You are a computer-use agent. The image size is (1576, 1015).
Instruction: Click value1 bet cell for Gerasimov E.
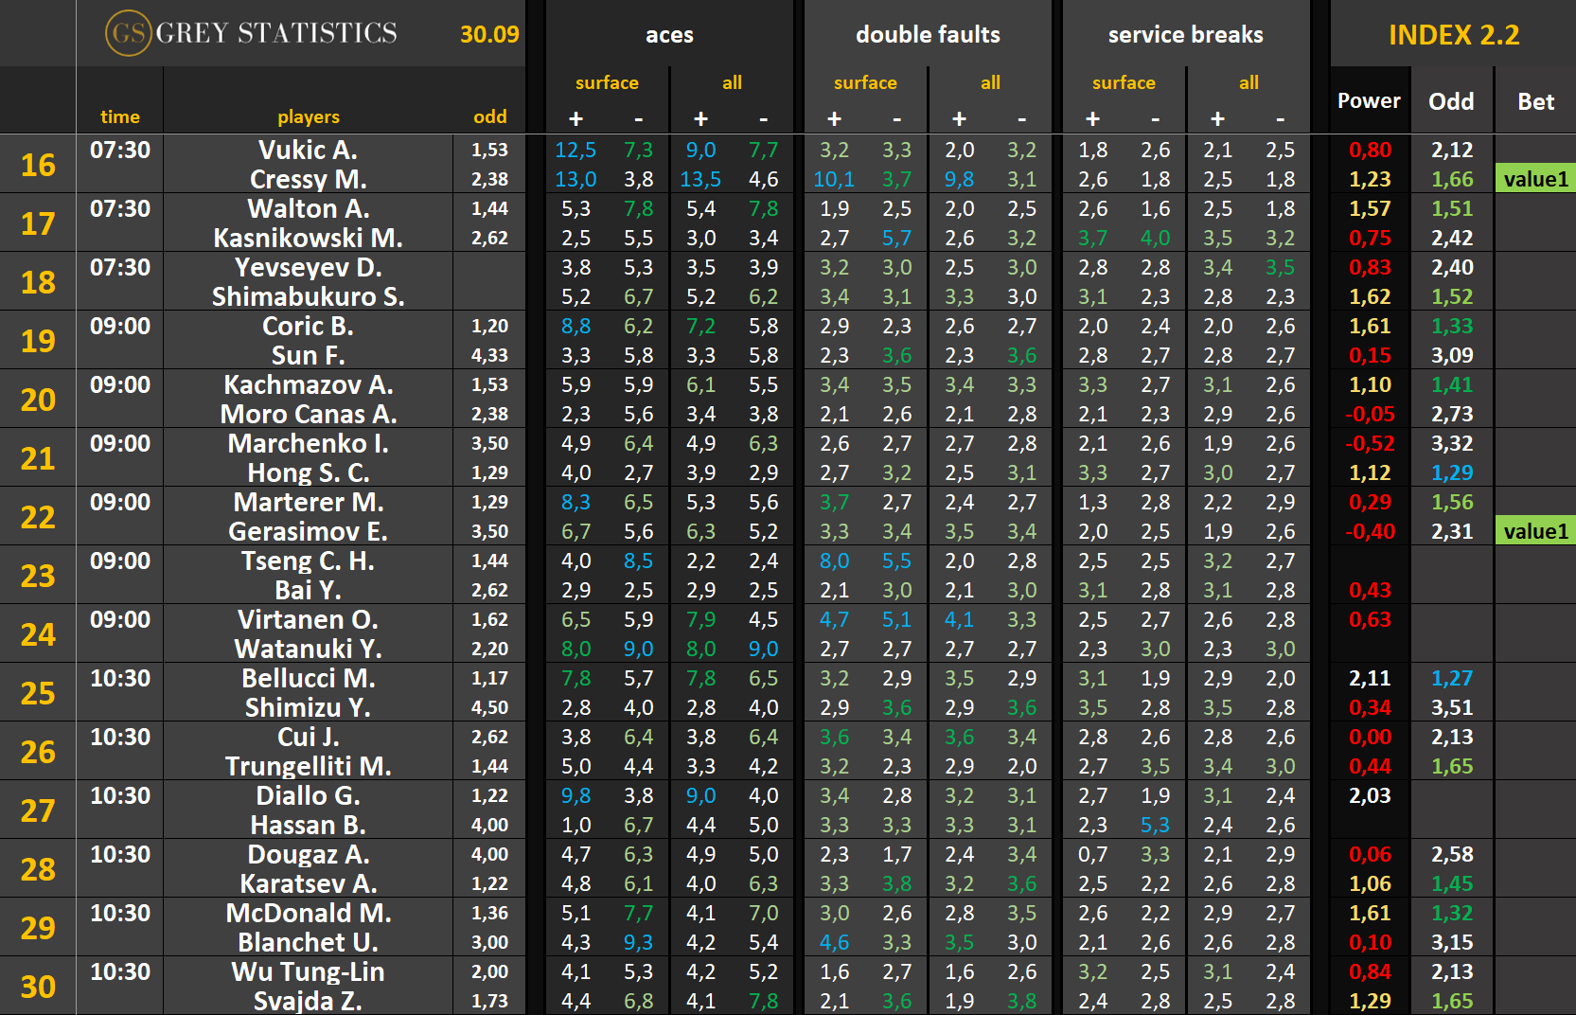point(1535,531)
